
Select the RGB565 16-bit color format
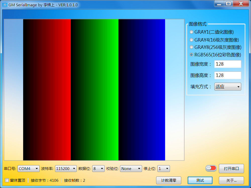[x=191, y=55]
